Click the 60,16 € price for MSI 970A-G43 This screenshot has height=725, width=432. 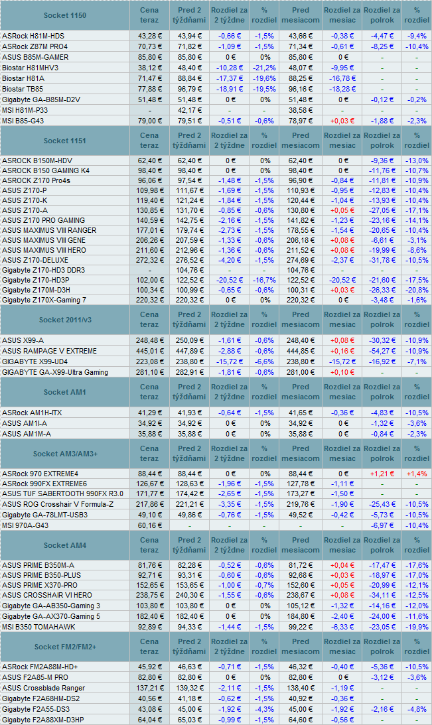point(149,526)
